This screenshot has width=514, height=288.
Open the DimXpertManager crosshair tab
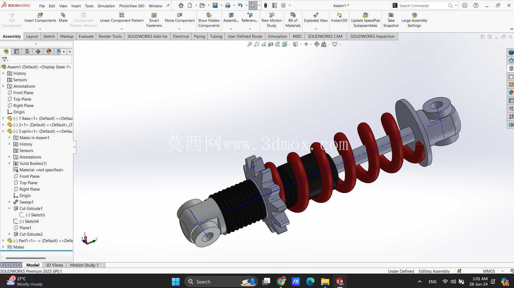38,51
